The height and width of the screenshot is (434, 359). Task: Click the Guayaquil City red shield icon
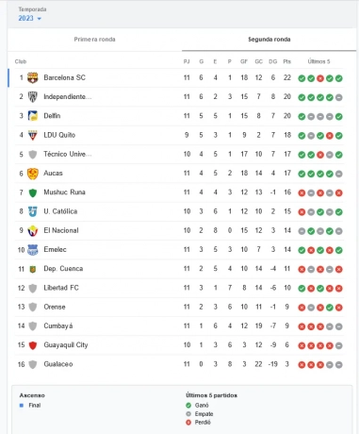[33, 345]
